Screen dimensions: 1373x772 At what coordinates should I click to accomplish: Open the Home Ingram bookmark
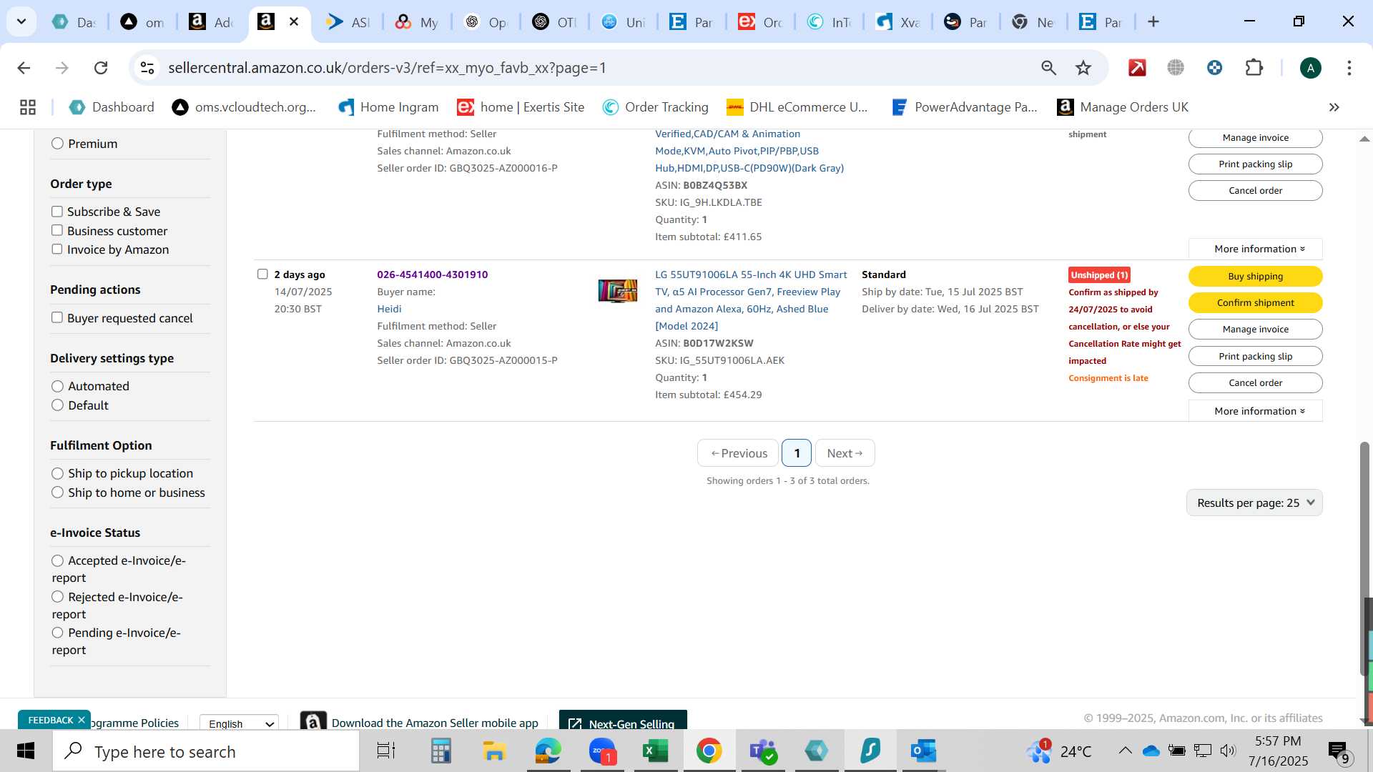388,107
